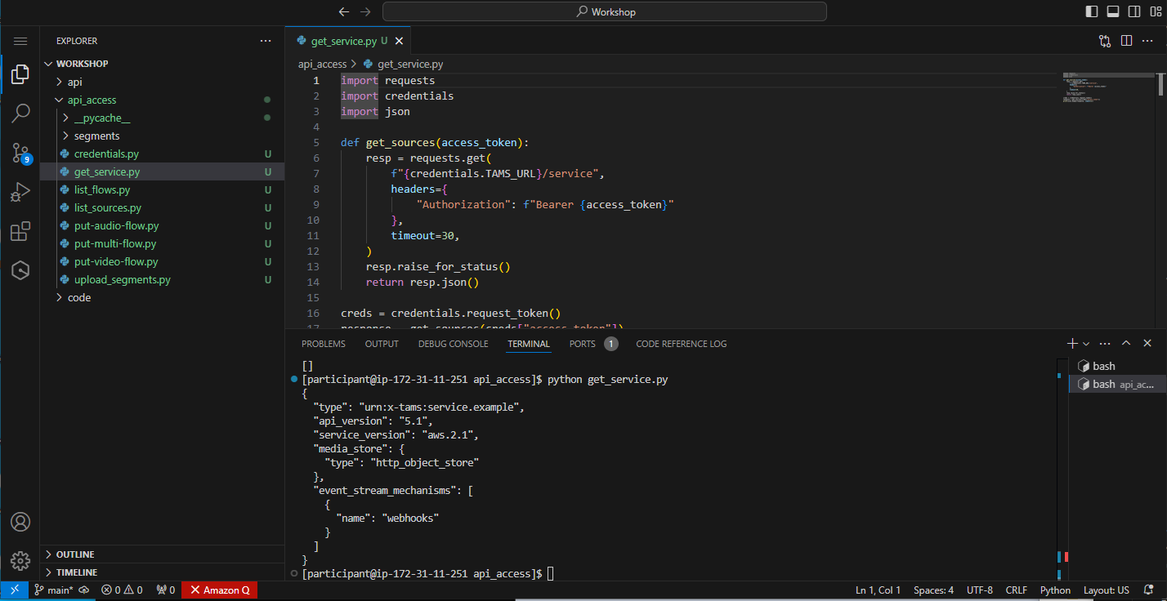Close the get_service.py editor tab
Screen dimensions: 1167x601
point(399,41)
